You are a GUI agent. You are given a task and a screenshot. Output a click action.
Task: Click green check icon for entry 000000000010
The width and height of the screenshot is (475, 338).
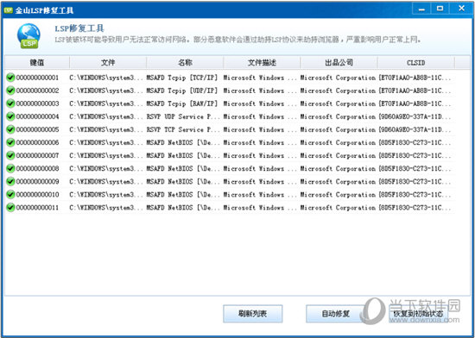tap(10, 195)
